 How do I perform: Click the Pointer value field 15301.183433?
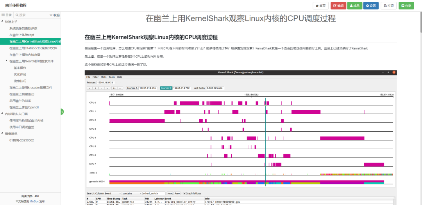[x=105, y=82]
